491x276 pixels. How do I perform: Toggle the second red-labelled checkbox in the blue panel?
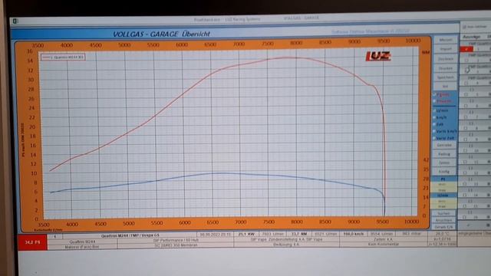(435, 101)
